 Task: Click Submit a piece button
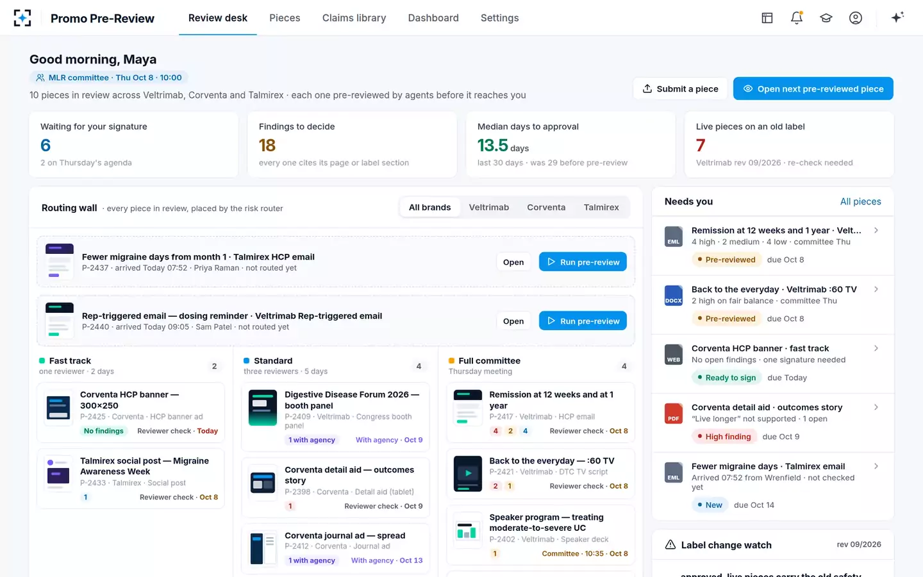[680, 88]
